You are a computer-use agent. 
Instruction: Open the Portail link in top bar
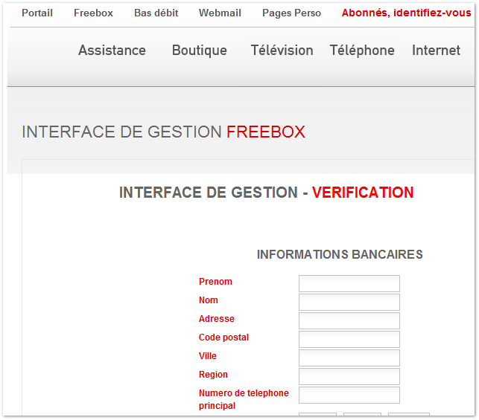pyautogui.click(x=37, y=13)
